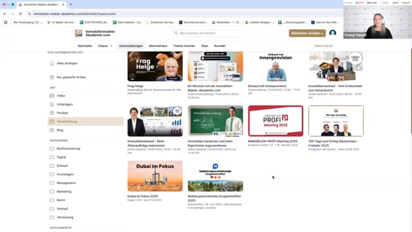Image resolution: width=412 pixels, height=232 pixels.
Task: Open the 60 Minuten mit der Akademie thumbnail
Action: click(216, 66)
